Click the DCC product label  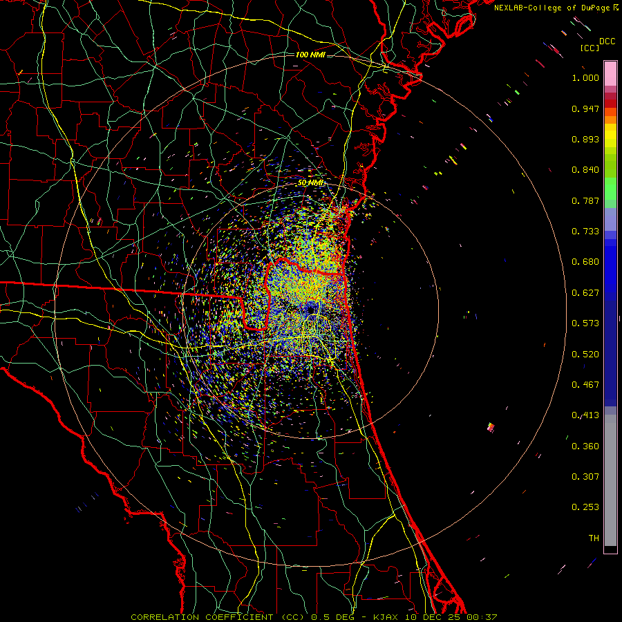tap(607, 41)
